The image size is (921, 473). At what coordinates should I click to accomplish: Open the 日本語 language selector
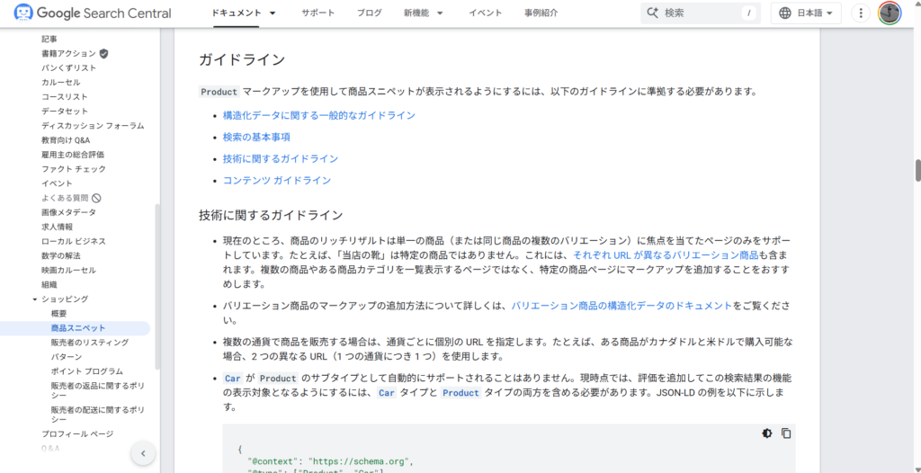click(x=806, y=13)
